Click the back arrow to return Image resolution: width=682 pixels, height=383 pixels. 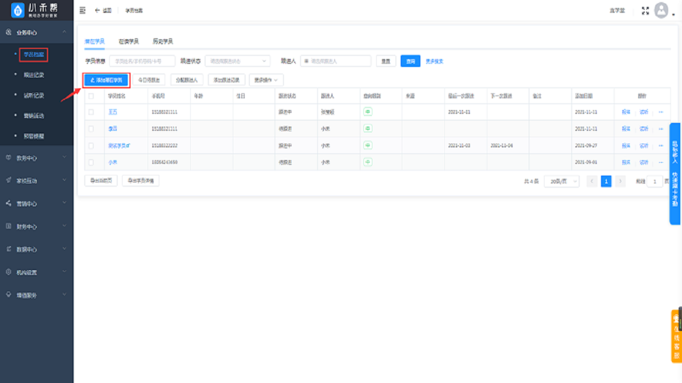click(x=96, y=10)
